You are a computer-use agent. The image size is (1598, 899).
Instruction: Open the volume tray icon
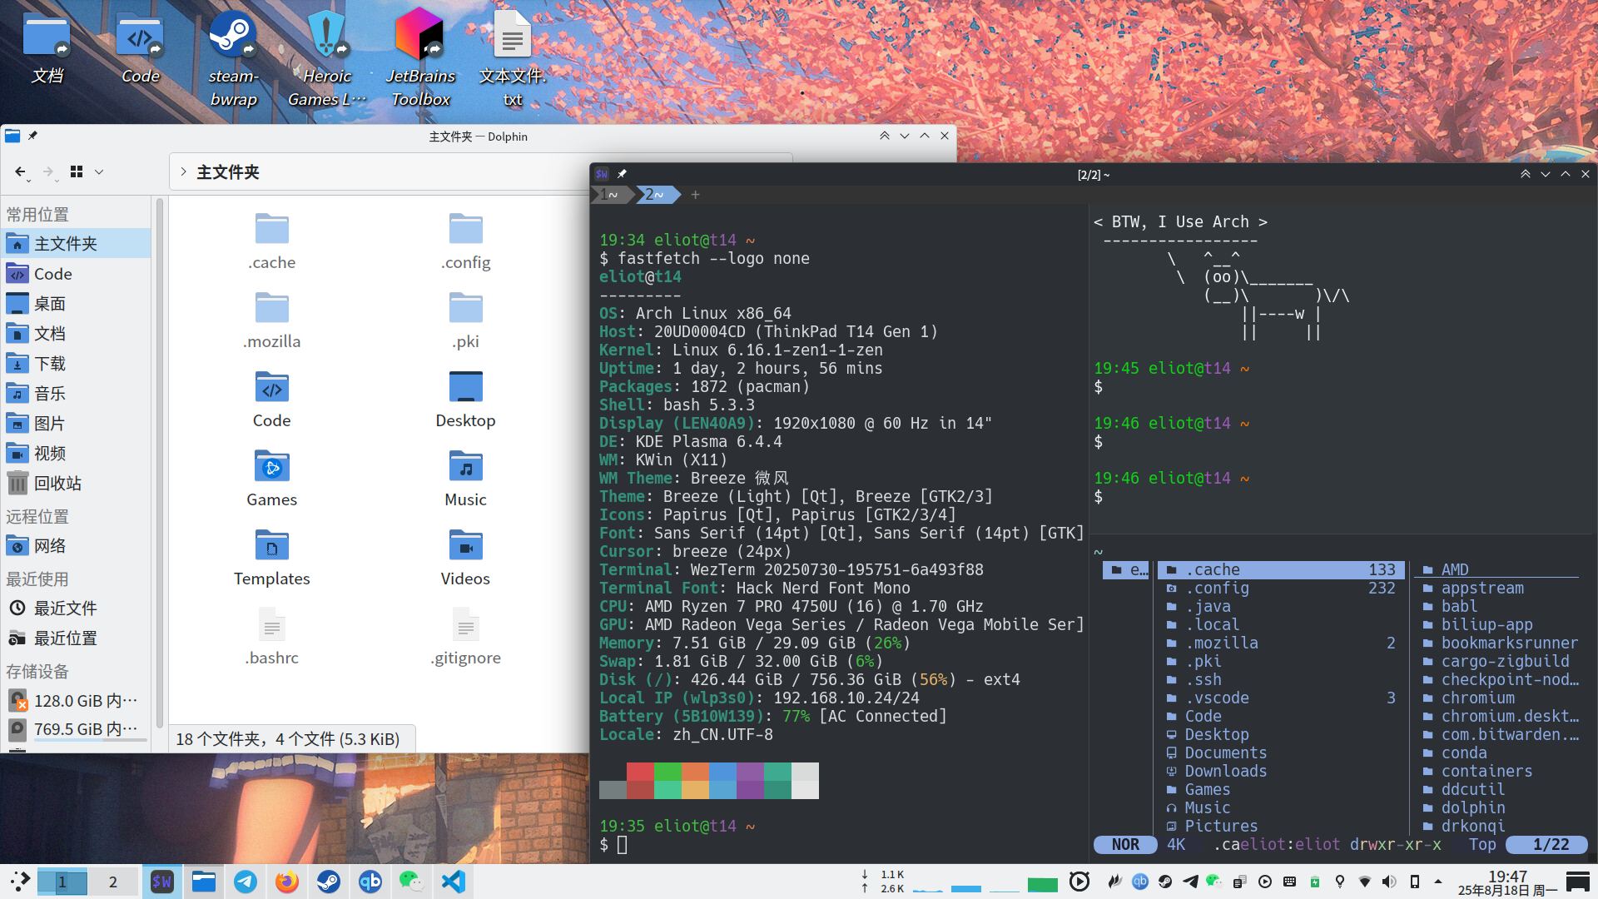1389,882
